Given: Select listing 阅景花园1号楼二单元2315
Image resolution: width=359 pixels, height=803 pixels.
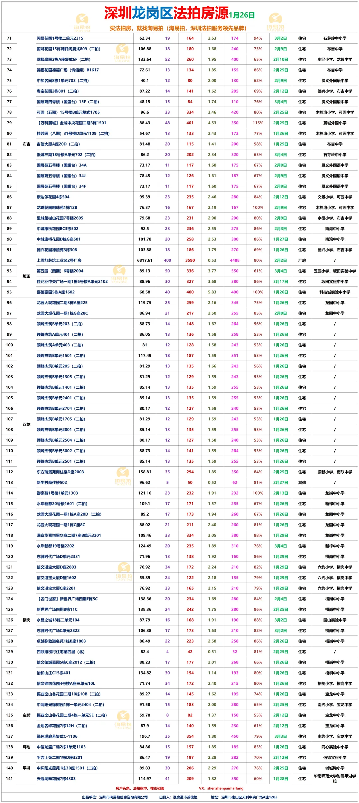Looking at the screenshot, I should [60, 38].
